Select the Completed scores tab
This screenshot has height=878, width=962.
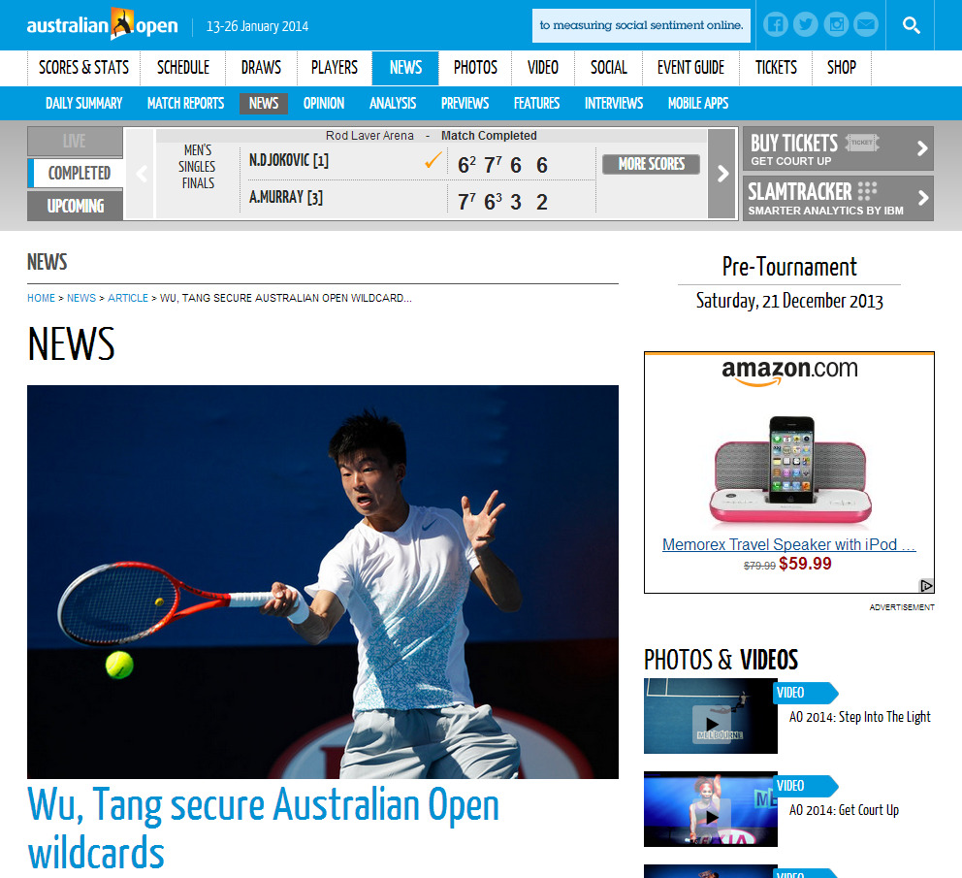pyautogui.click(x=77, y=173)
